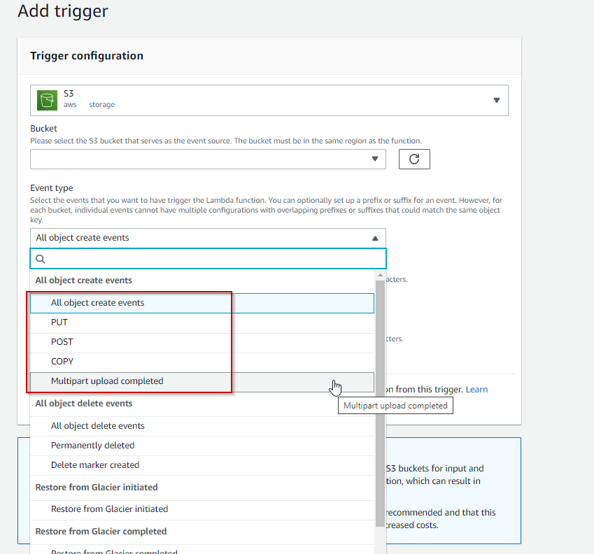Click the green S3 bucket icon
This screenshot has height=554, width=594.
[x=47, y=100]
